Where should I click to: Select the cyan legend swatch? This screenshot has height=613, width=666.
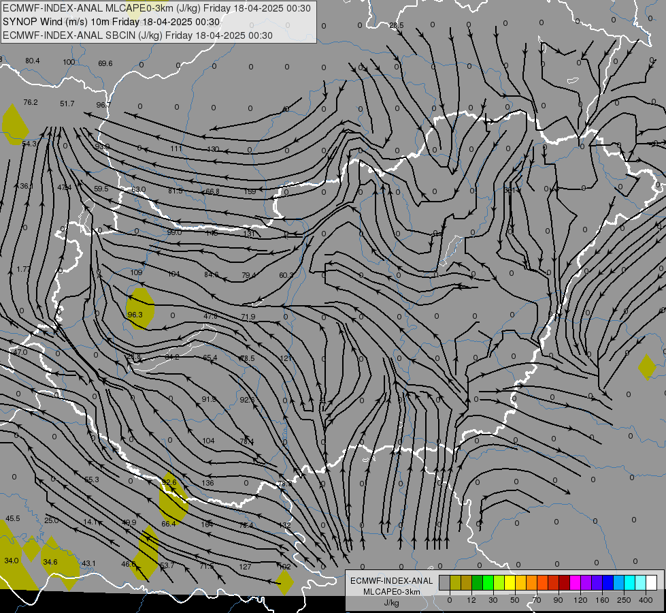pos(629,583)
